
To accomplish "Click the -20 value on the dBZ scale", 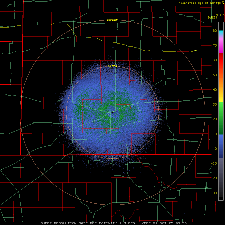I will pos(214,178).
